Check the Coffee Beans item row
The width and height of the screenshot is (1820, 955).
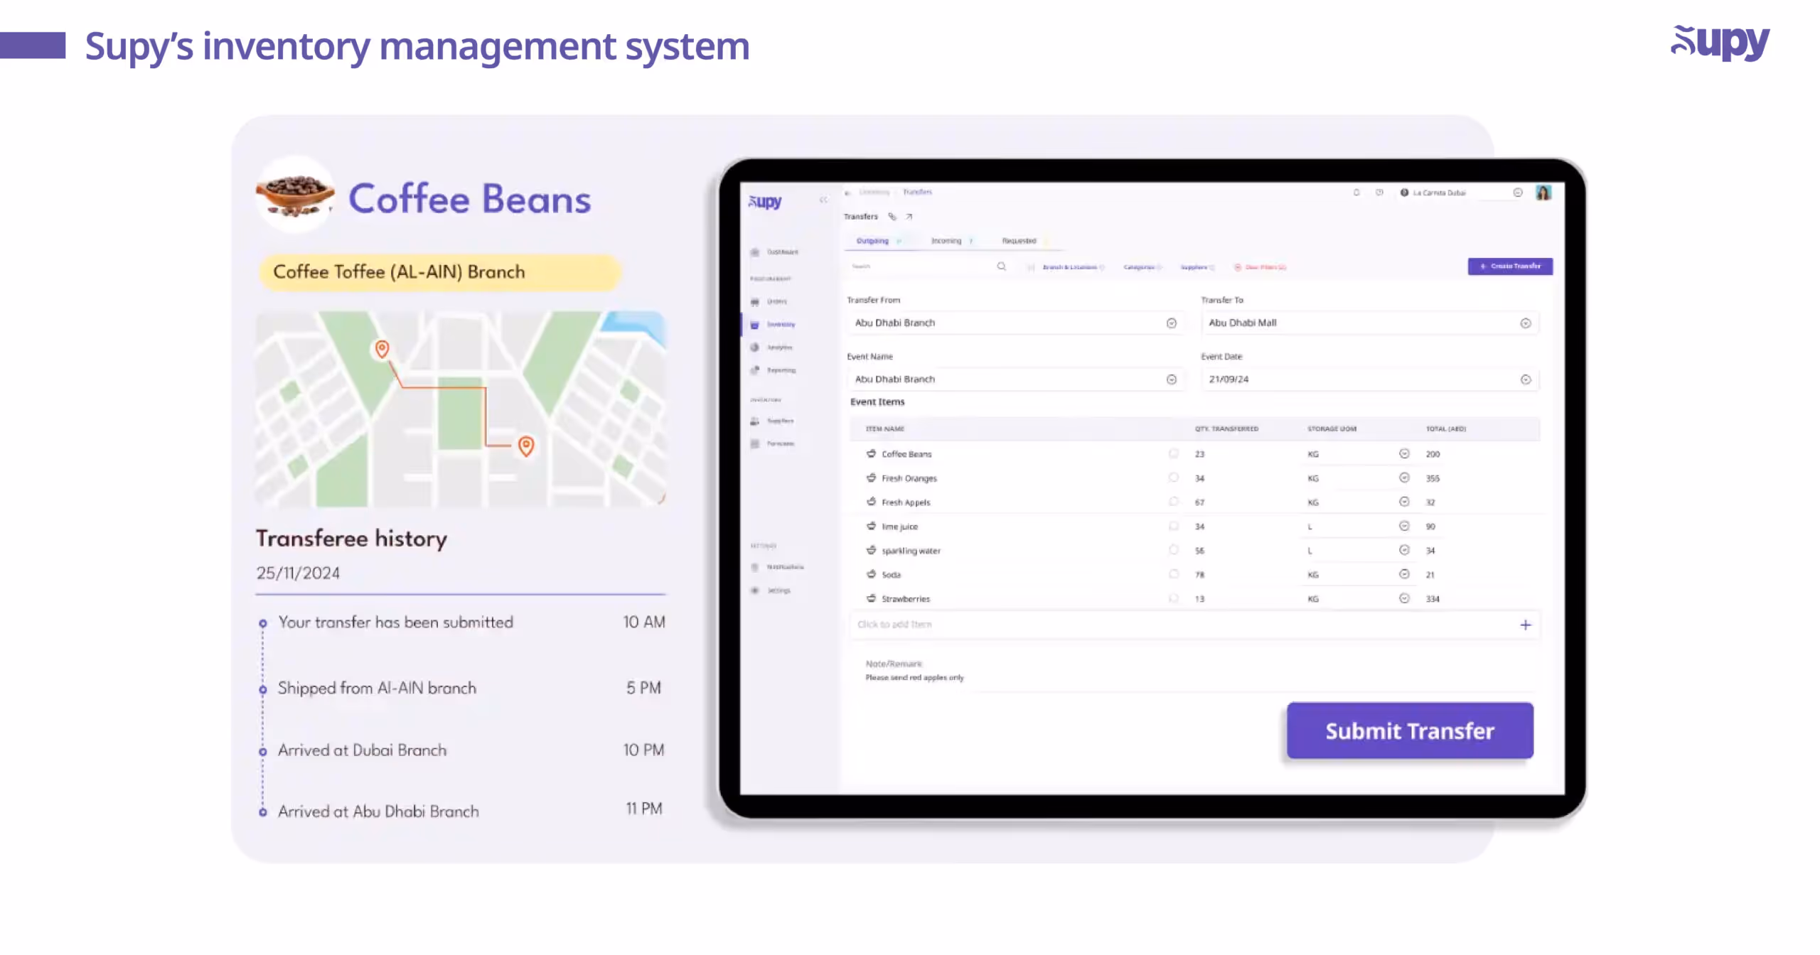tap(1174, 454)
